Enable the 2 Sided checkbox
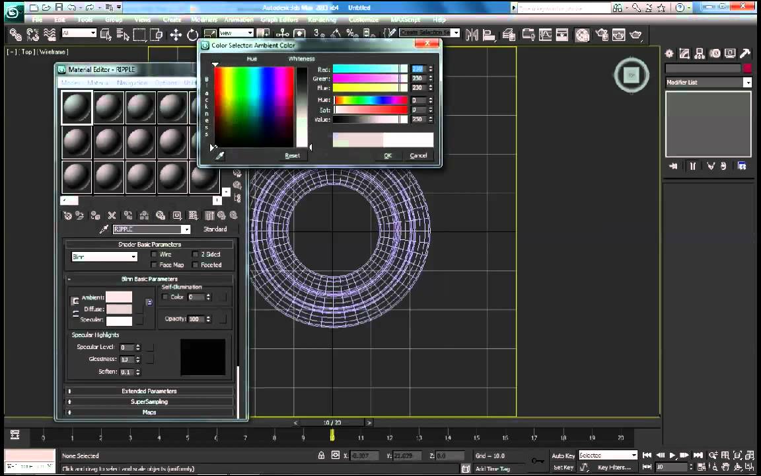 point(195,254)
